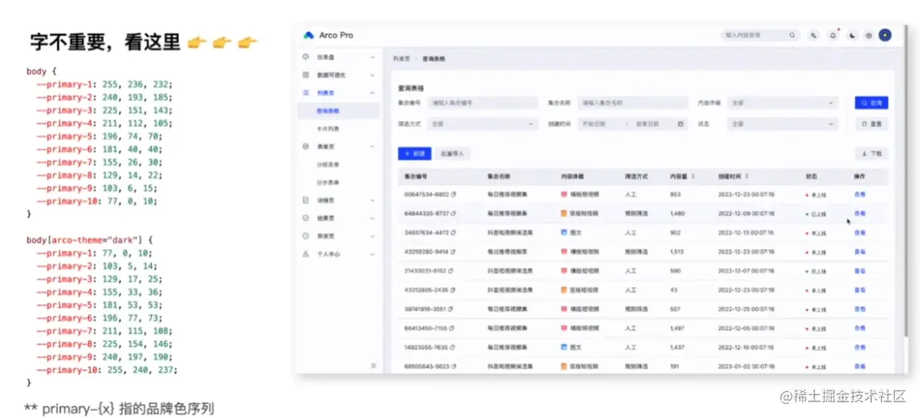Click the 集合编号 column header

pos(416,176)
